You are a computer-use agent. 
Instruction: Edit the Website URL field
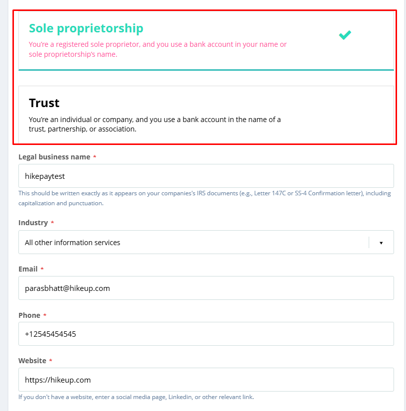[x=206, y=380]
